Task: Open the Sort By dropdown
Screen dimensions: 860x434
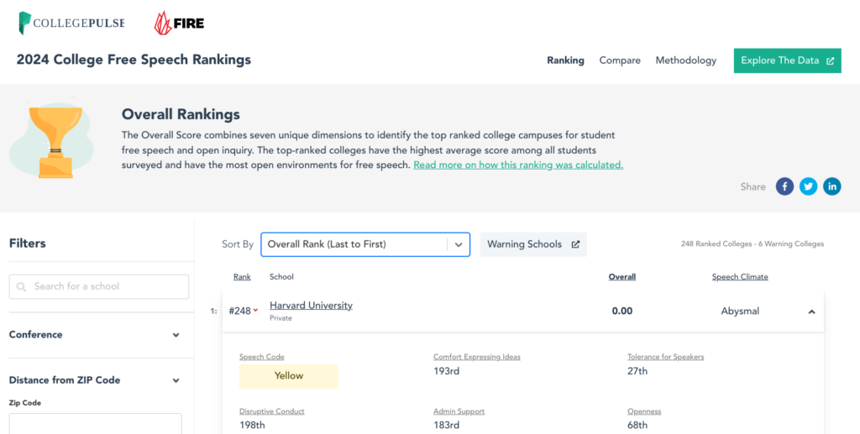Action: pyautogui.click(x=364, y=244)
